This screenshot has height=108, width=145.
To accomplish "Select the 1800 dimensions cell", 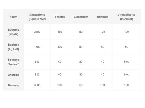I will click(37, 47).
